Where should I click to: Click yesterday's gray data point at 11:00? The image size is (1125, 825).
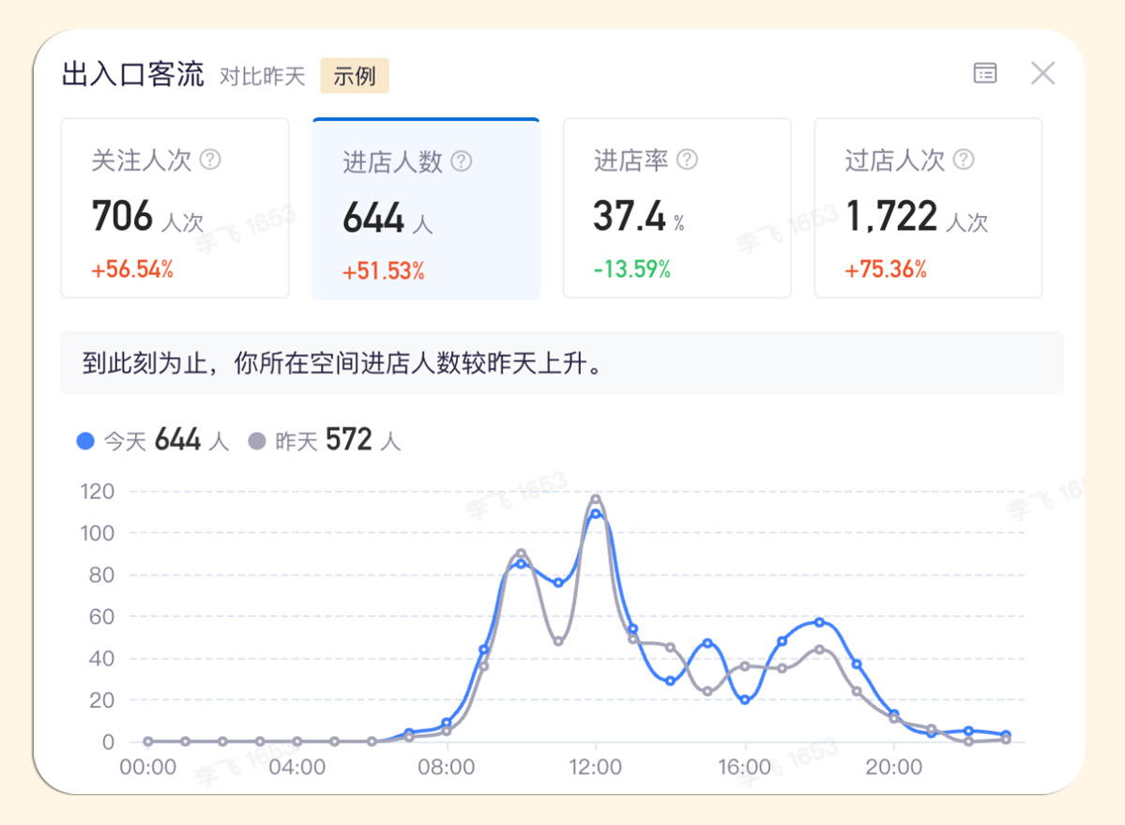(x=558, y=641)
